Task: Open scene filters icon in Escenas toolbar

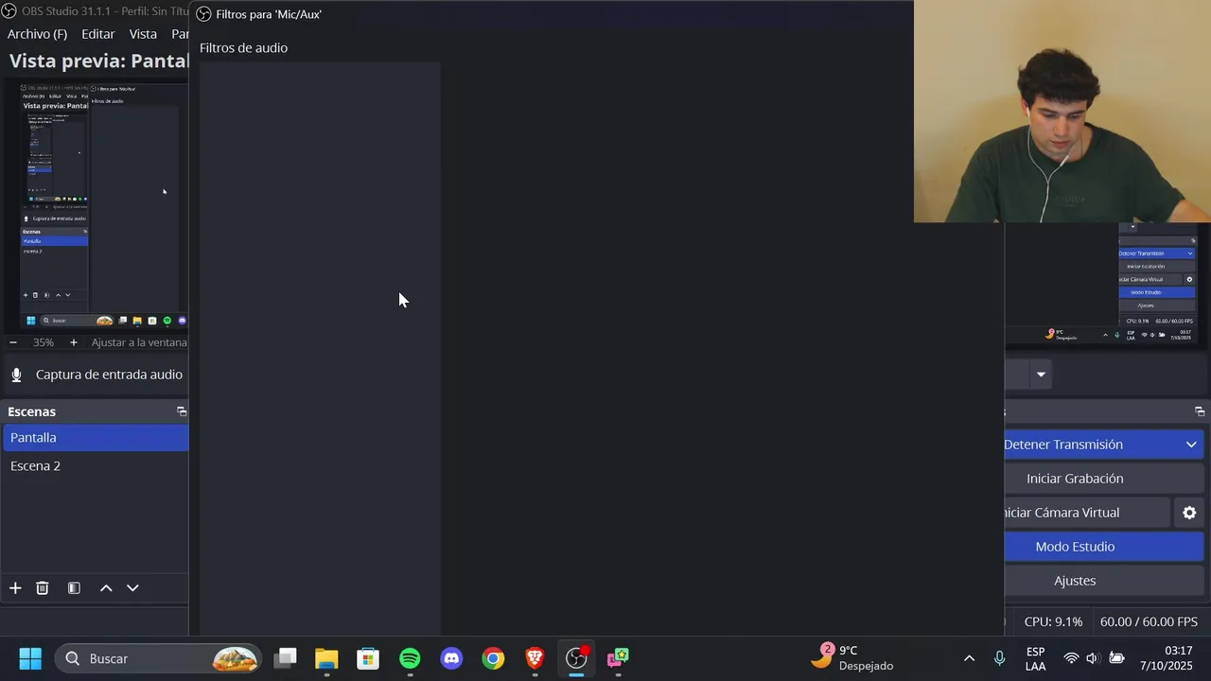Action: coord(74,588)
